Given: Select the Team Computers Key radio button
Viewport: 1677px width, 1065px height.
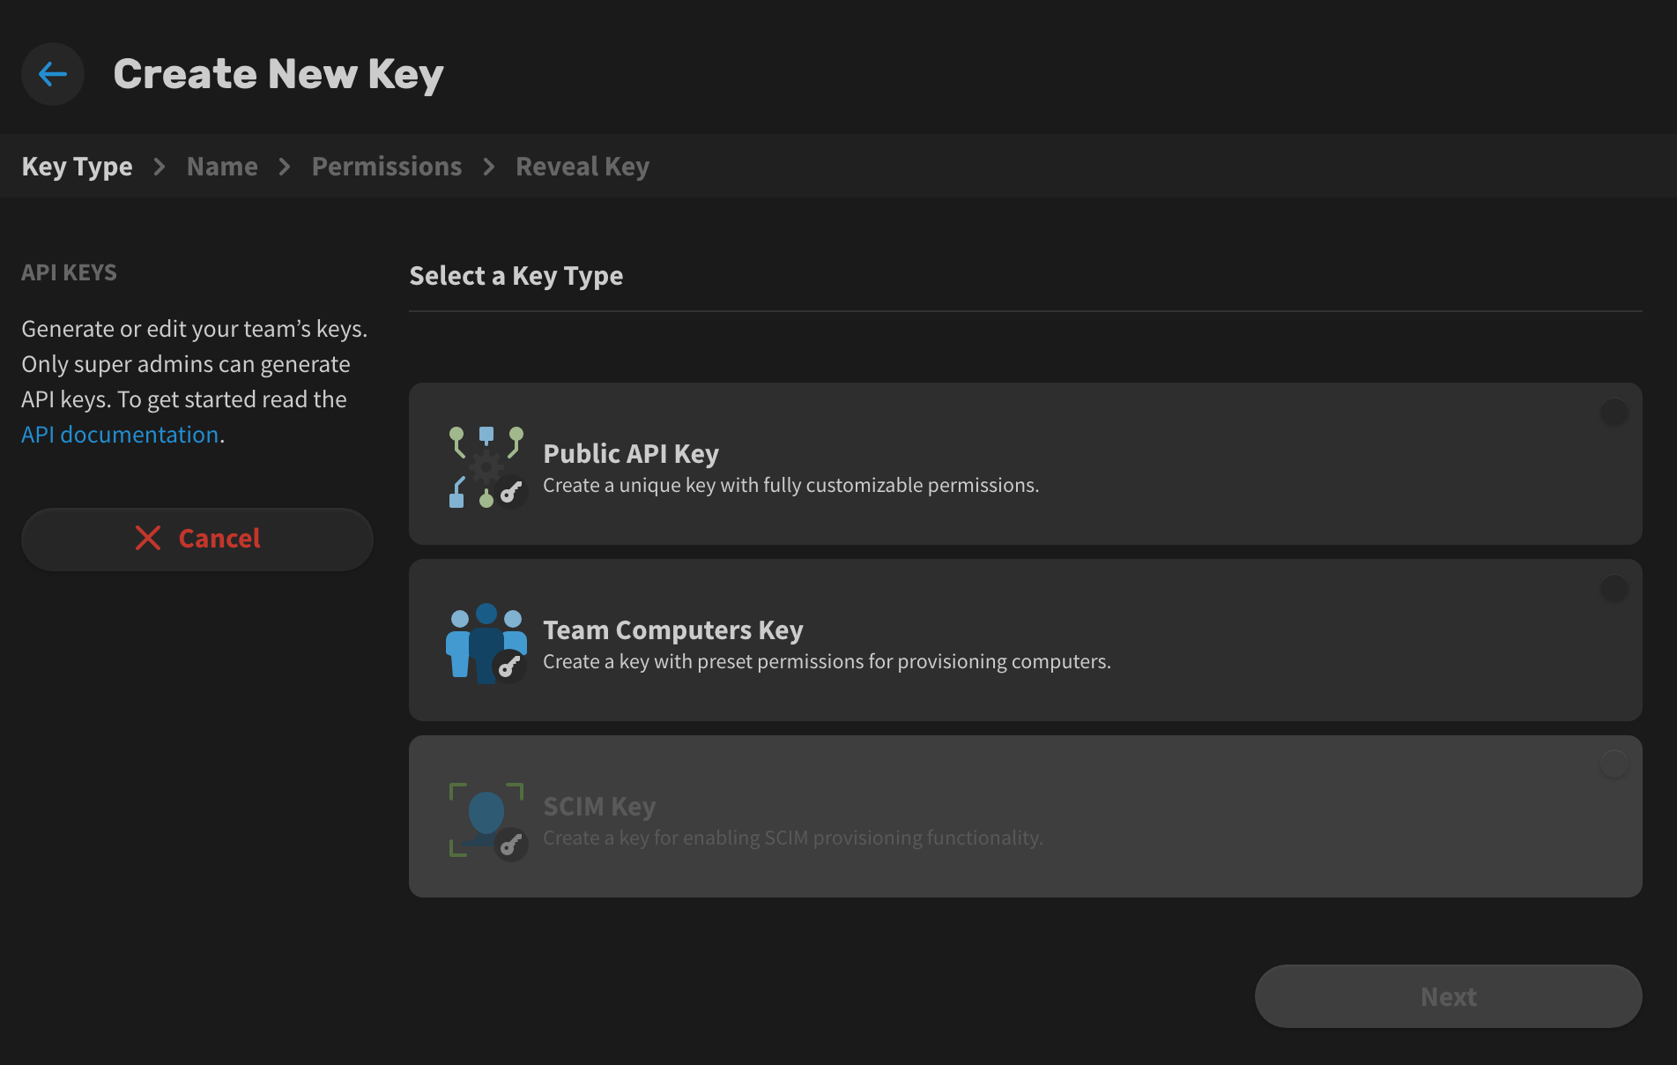Looking at the screenshot, I should click(x=1614, y=588).
